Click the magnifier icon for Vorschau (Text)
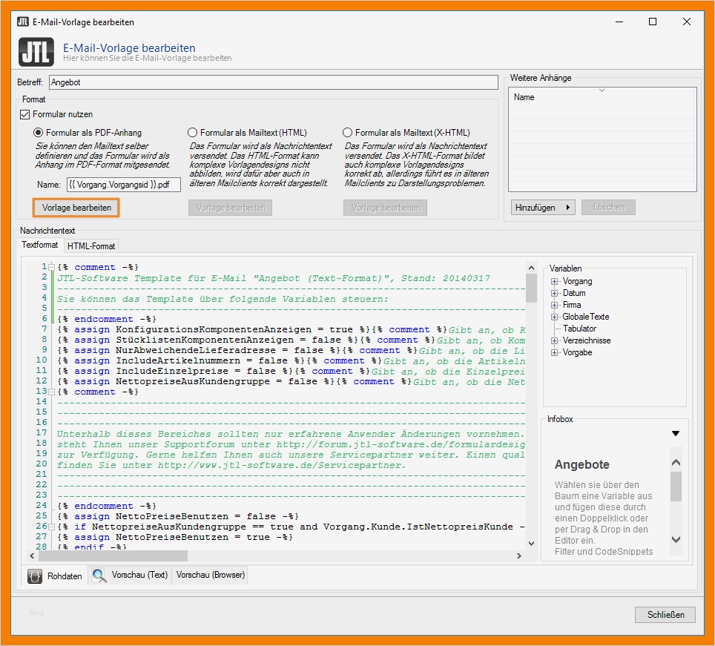 [x=98, y=575]
